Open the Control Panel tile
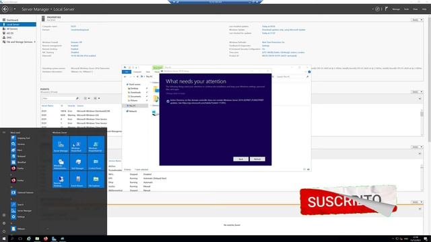 96,162
